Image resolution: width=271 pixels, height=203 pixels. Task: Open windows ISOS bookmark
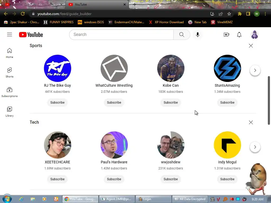click(x=91, y=22)
